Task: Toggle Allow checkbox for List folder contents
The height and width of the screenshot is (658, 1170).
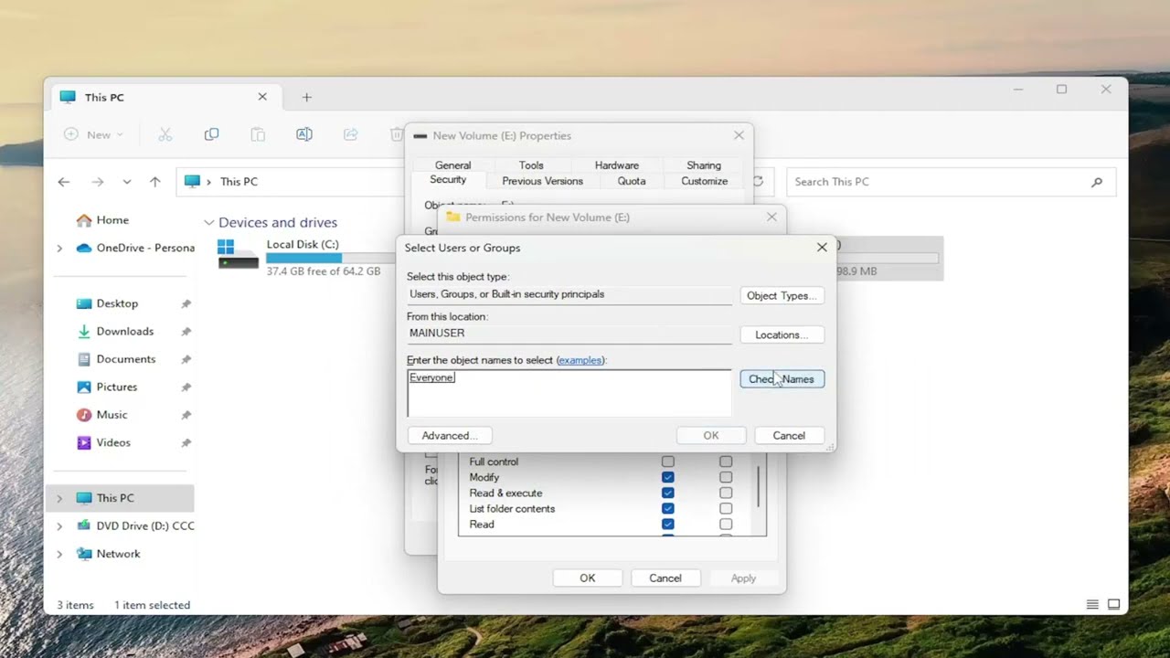Action: point(667,509)
